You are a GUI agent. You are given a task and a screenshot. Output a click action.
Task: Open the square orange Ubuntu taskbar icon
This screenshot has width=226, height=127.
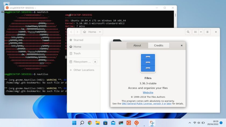(129, 123)
